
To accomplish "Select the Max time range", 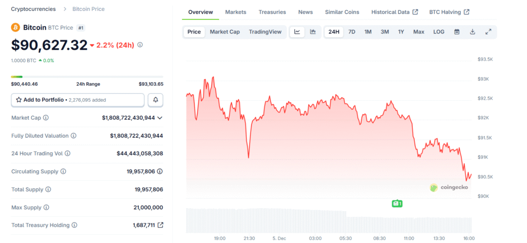I will tap(419, 32).
